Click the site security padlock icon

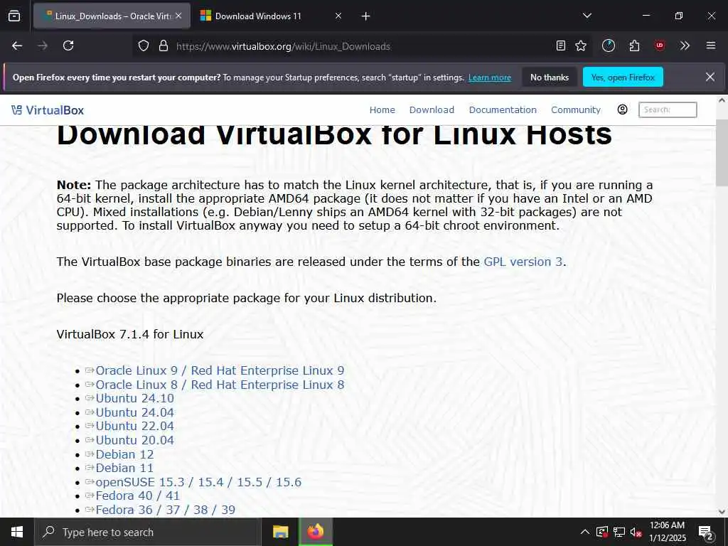pyautogui.click(x=164, y=46)
